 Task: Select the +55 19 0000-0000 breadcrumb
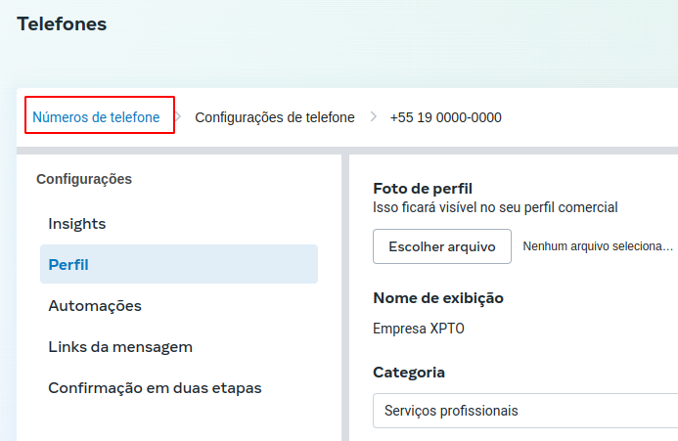coord(445,117)
